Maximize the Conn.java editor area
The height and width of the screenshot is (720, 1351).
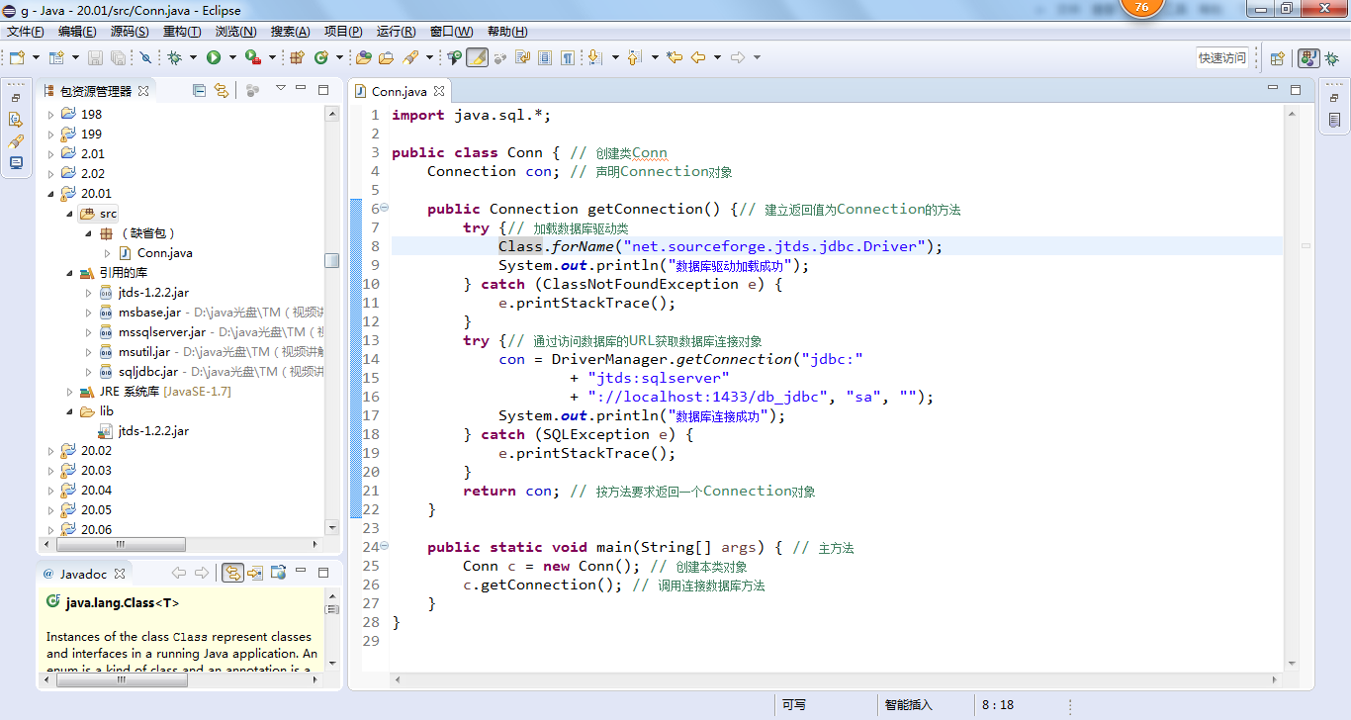click(1296, 90)
